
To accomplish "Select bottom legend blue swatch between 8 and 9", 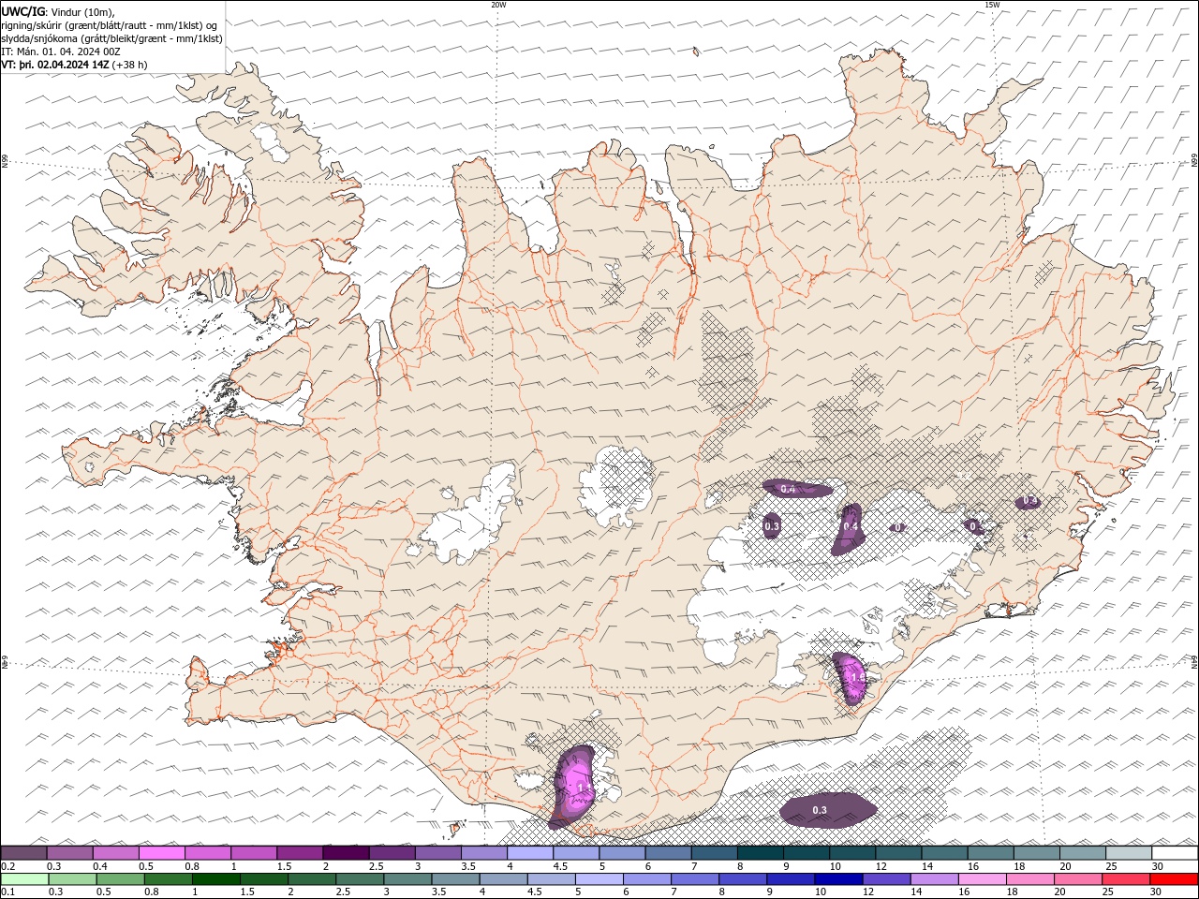I will (x=743, y=879).
